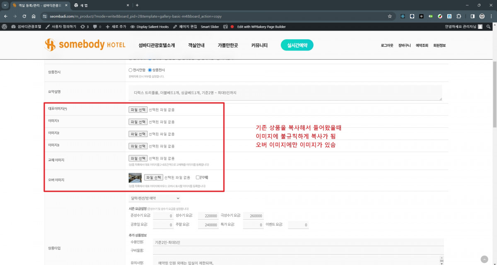The height and width of the screenshot is (265, 497).
Task: Click the 실시간예약 button
Action: 297,45
